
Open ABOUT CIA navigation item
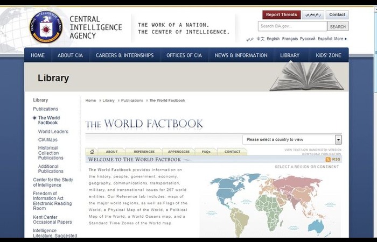pos(70,55)
